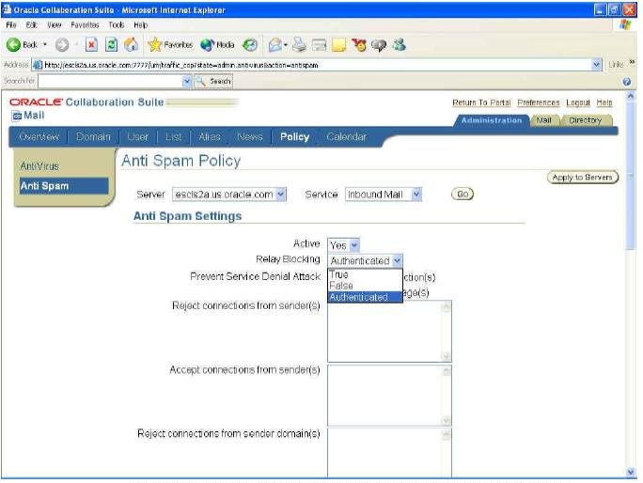Open the Preferences link
Viewport: 643px width, 483px height.
(538, 102)
